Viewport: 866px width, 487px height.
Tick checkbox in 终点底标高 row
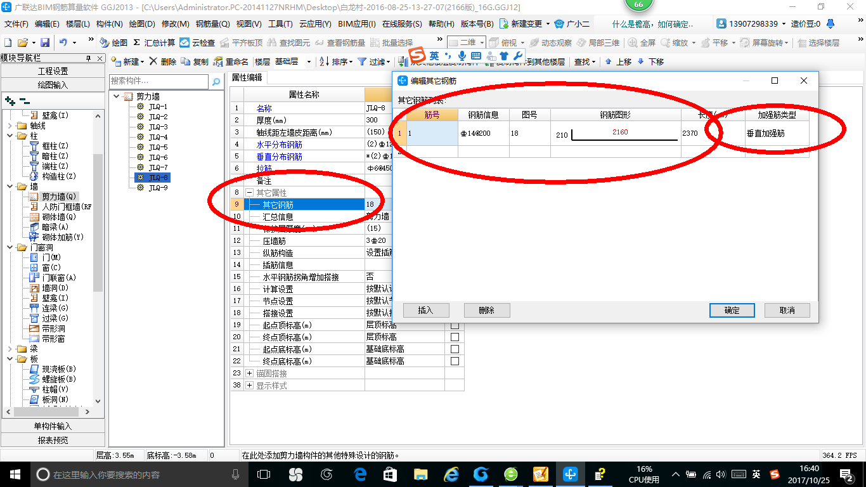click(455, 361)
